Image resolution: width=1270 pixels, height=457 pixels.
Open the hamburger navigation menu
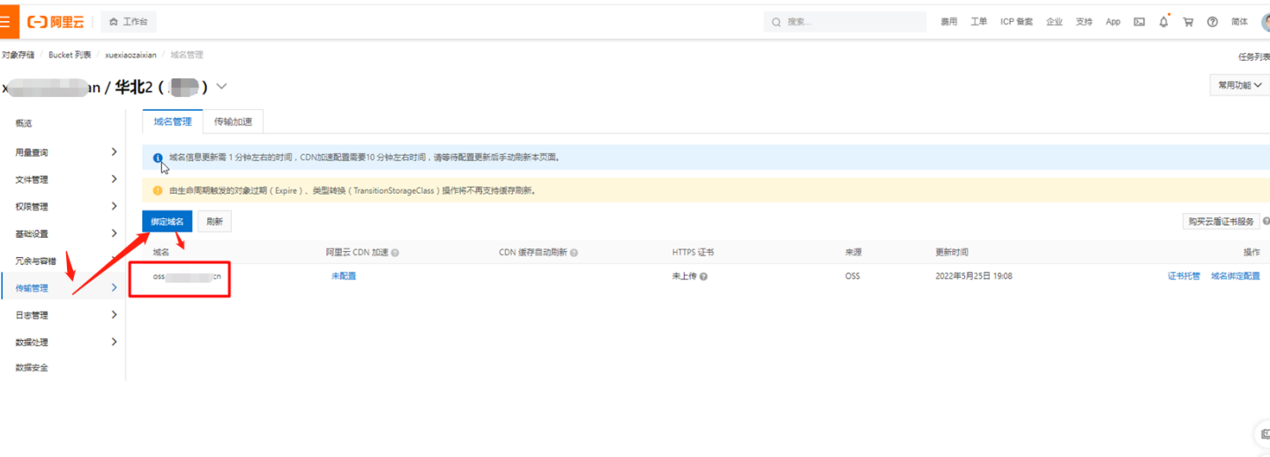tap(7, 21)
